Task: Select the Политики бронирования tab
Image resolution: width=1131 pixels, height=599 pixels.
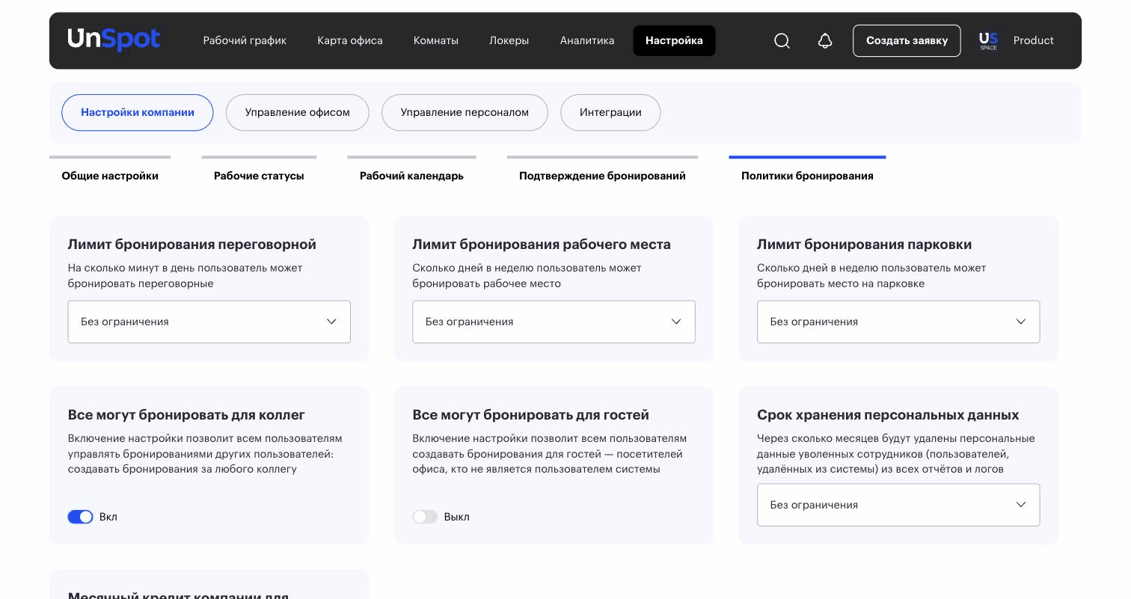Action: click(x=807, y=176)
